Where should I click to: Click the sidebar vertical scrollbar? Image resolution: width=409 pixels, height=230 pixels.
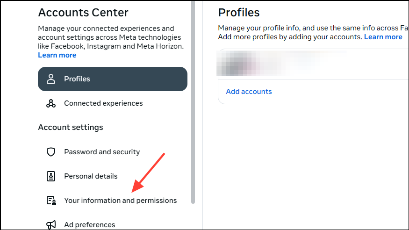coord(193,103)
